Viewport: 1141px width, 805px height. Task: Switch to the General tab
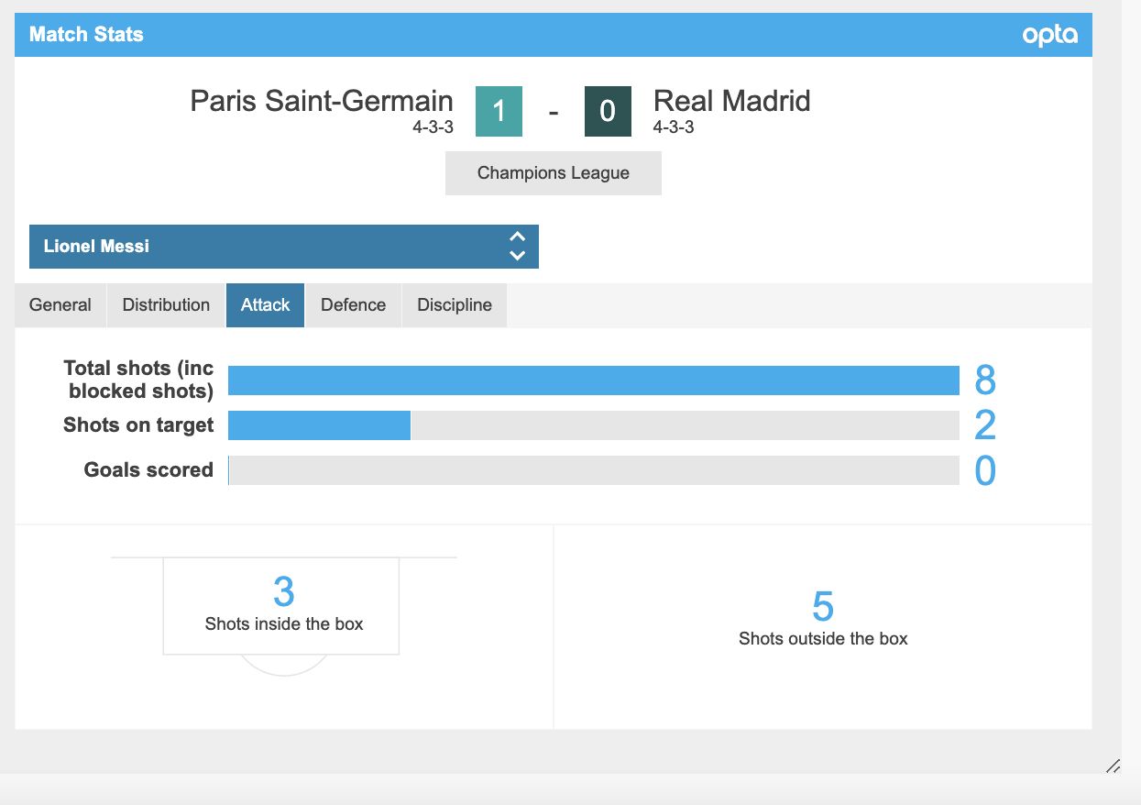60,305
